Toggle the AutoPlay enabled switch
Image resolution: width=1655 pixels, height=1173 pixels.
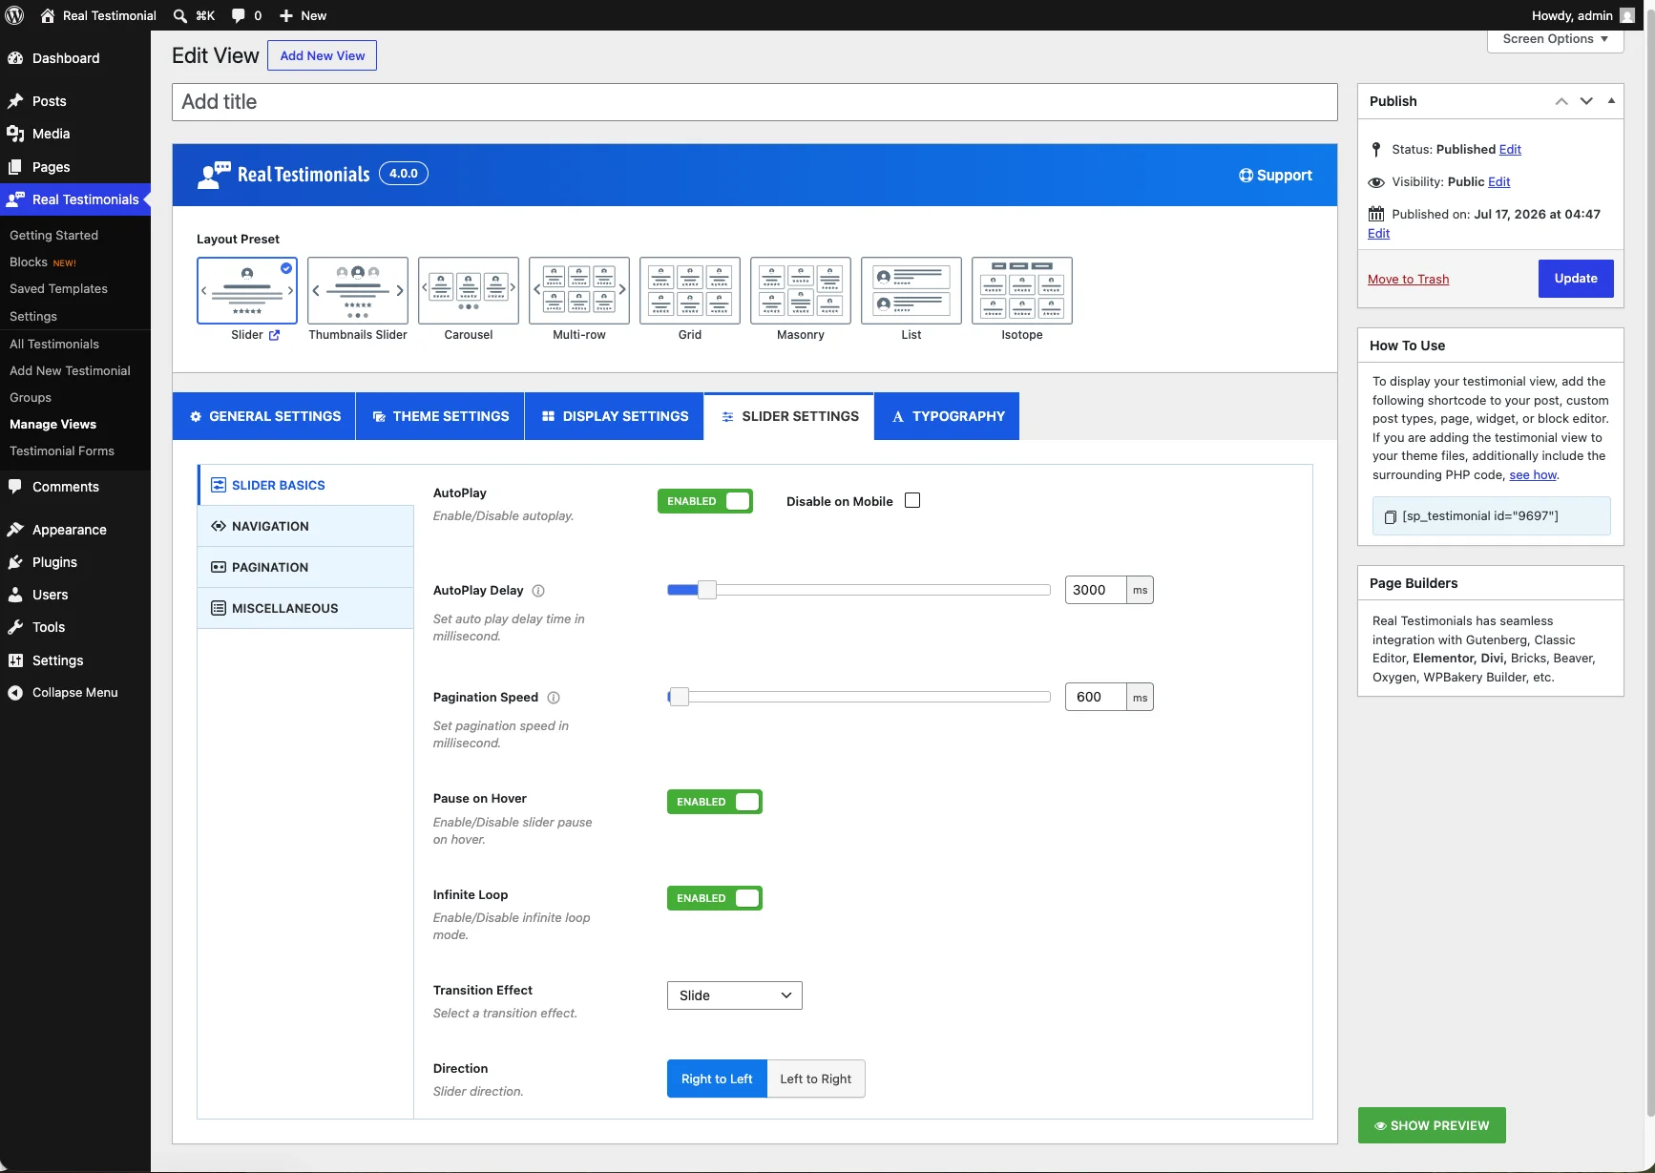tap(705, 501)
